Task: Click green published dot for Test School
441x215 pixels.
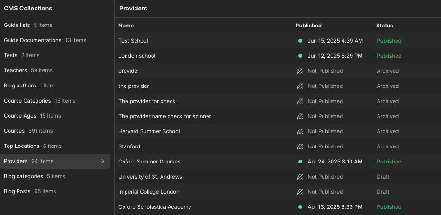Action: pos(300,41)
